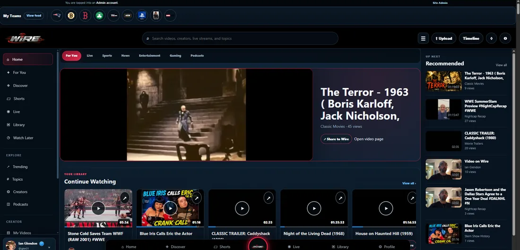Click the Site Admin link

click(x=440, y=3)
